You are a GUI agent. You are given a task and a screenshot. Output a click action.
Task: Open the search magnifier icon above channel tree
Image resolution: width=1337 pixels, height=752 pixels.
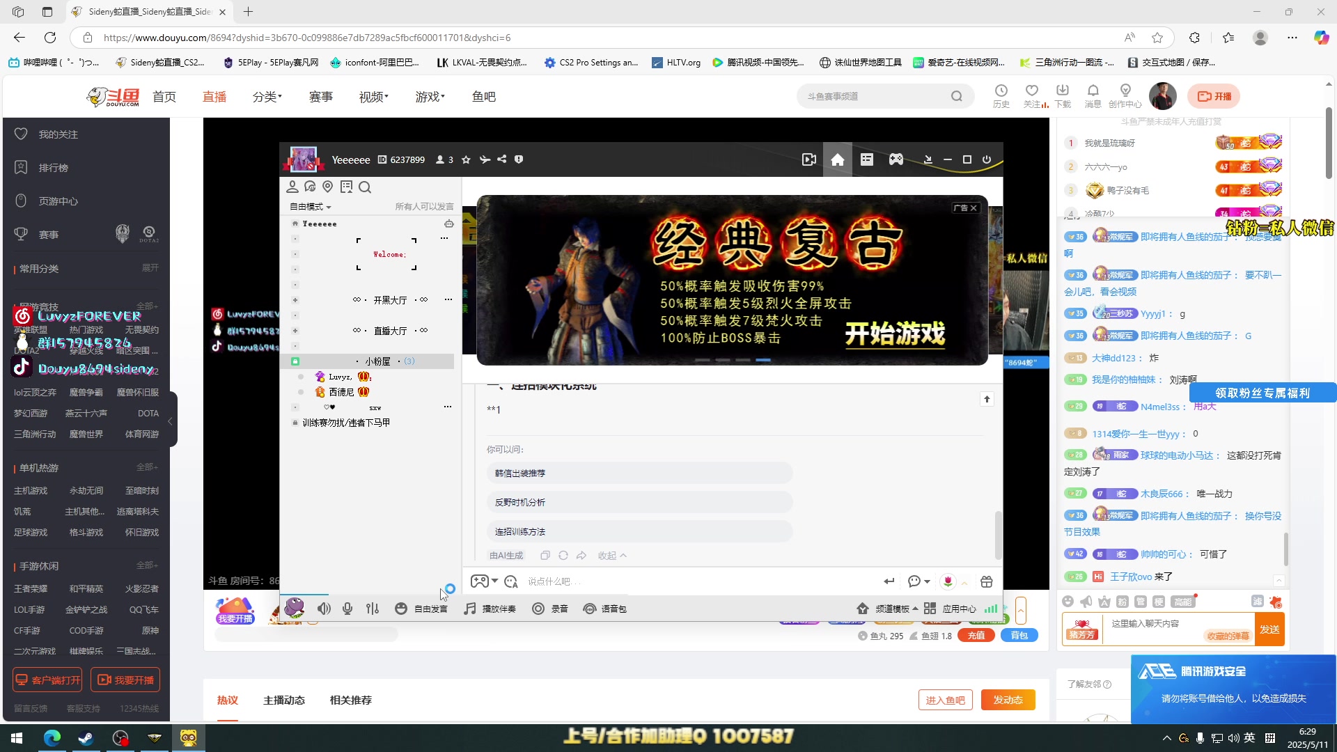(365, 187)
